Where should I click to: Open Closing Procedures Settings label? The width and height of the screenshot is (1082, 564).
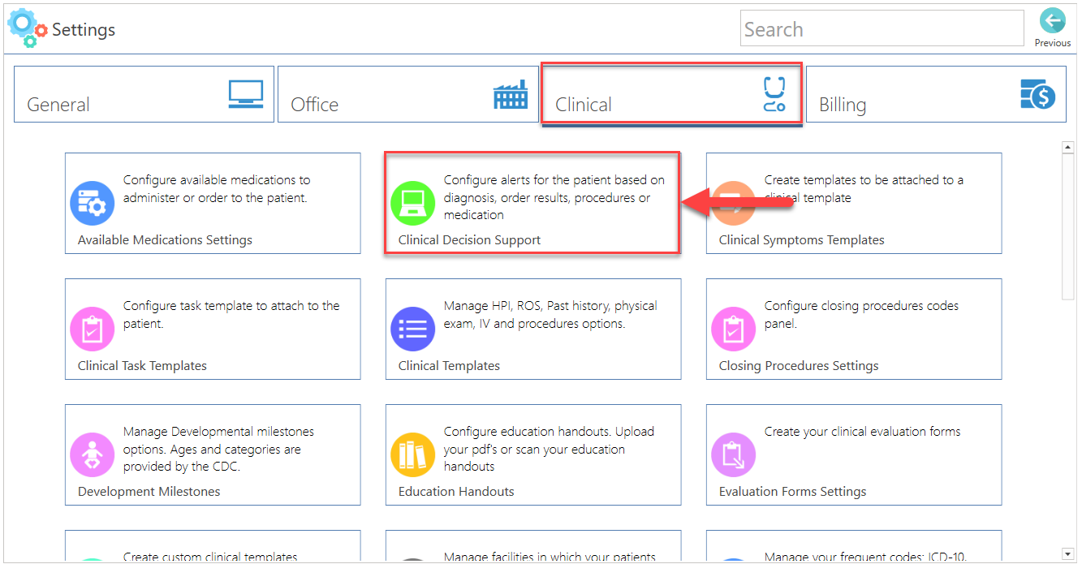point(799,366)
